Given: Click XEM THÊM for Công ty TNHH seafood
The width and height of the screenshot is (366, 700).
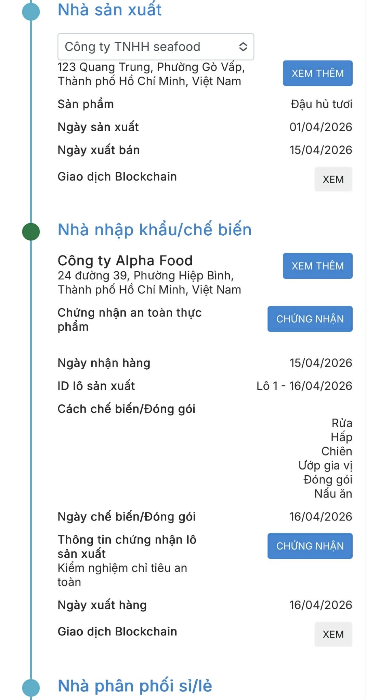Looking at the screenshot, I should pyautogui.click(x=317, y=73).
